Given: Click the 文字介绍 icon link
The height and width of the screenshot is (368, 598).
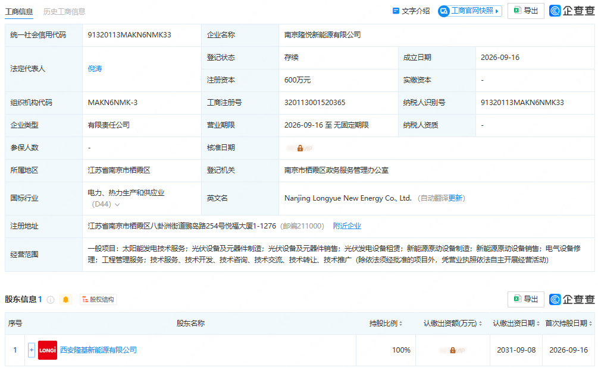Looking at the screenshot, I should click(x=411, y=11).
